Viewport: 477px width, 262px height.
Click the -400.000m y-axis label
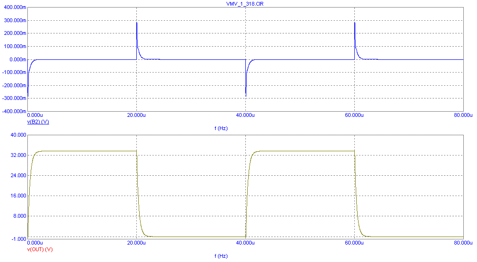pyautogui.click(x=14, y=111)
